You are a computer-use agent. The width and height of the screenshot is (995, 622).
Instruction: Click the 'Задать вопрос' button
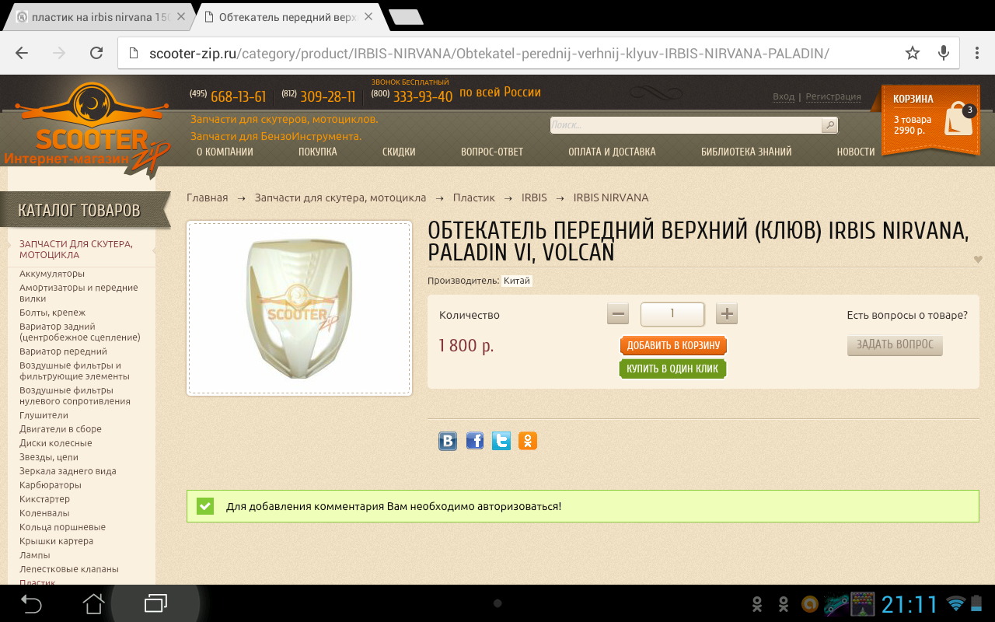point(895,344)
